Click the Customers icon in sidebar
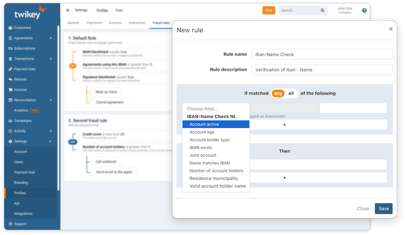 click(x=10, y=28)
